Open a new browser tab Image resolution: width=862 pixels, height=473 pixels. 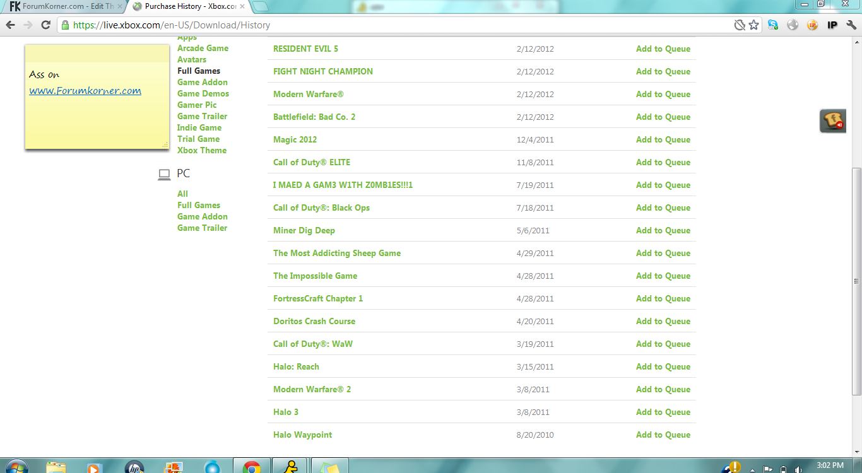[x=260, y=7]
